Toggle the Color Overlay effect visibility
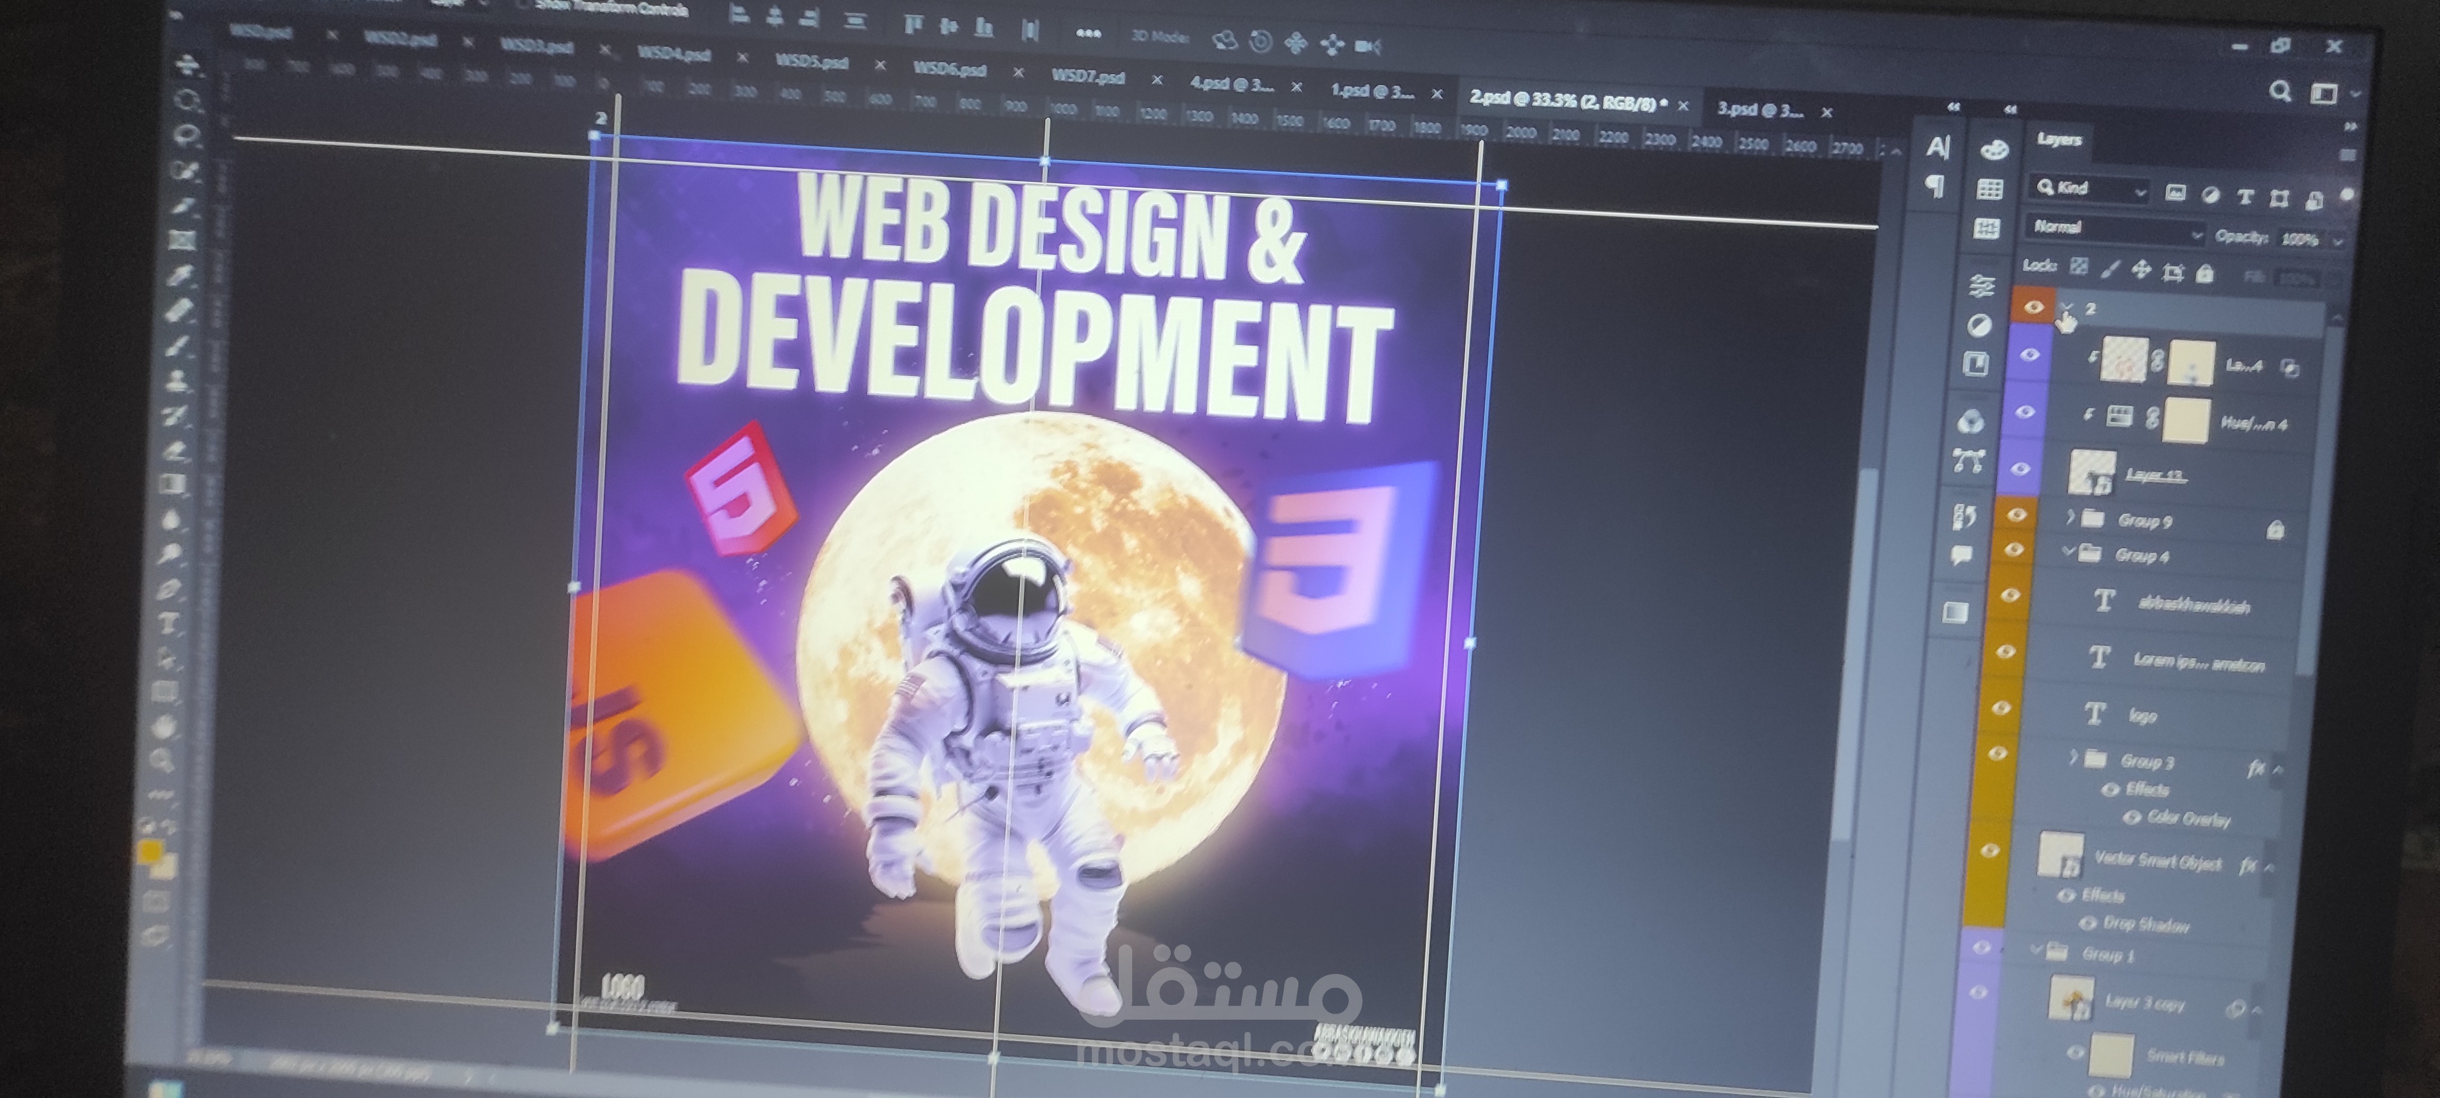2440x1098 pixels. (2131, 817)
